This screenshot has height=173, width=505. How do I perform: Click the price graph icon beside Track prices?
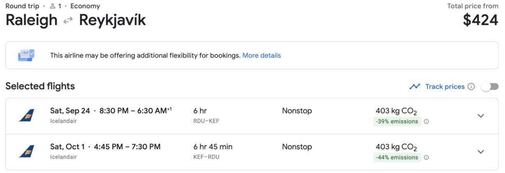tap(415, 86)
